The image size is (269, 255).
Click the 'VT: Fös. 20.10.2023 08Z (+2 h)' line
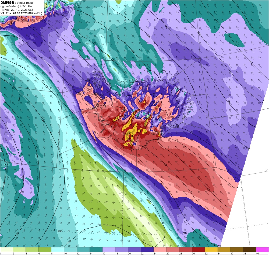tap(21, 13)
